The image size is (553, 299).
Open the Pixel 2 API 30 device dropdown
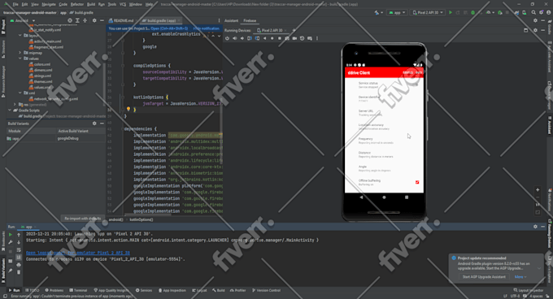(x=428, y=12)
